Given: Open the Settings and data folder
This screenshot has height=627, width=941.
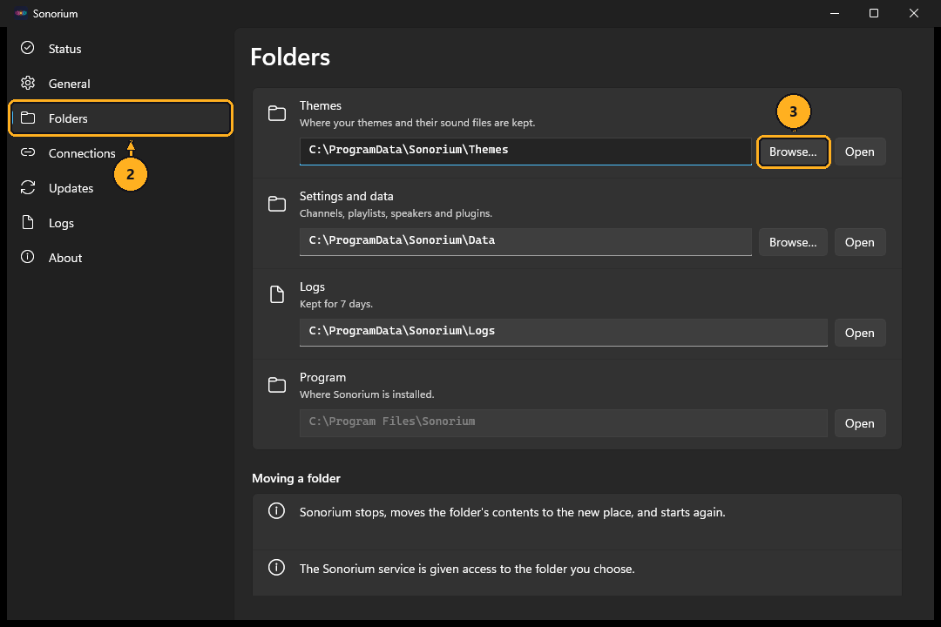Looking at the screenshot, I should tap(859, 242).
